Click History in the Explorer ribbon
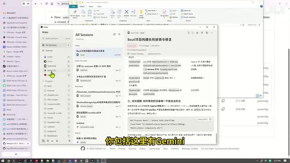Image resolution: width=290 pixels, height=163 pixels. 174,17
